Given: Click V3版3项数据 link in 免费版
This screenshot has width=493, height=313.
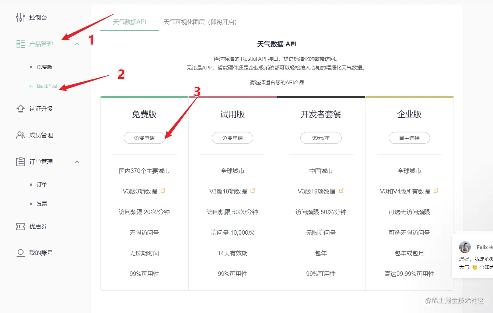Looking at the screenshot, I should coord(140,191).
